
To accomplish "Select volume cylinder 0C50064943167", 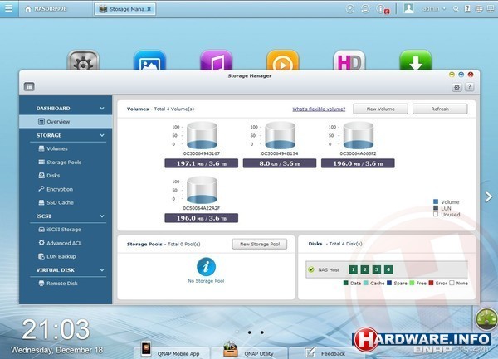I will pos(202,135).
